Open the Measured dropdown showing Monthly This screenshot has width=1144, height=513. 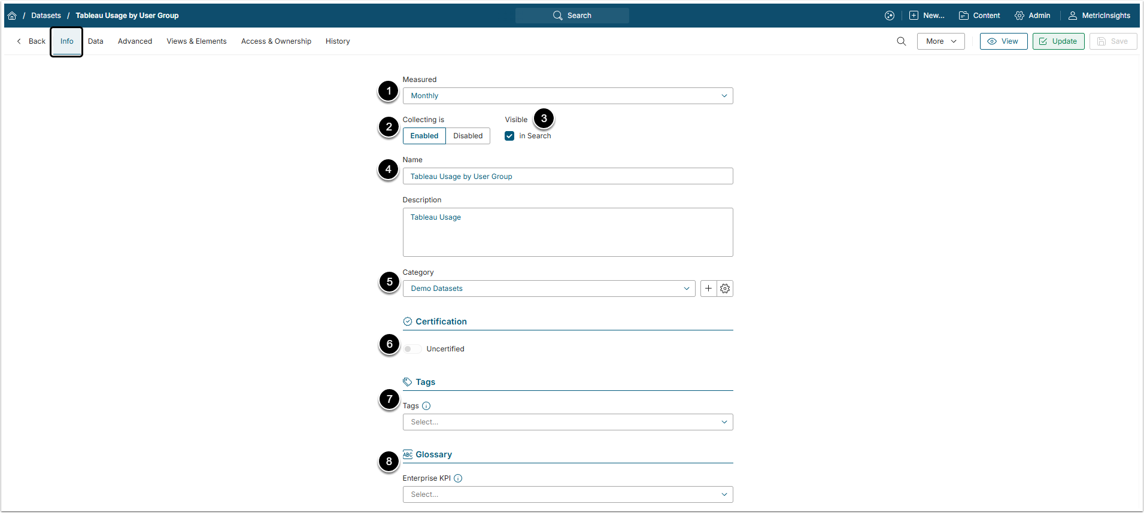coord(568,96)
